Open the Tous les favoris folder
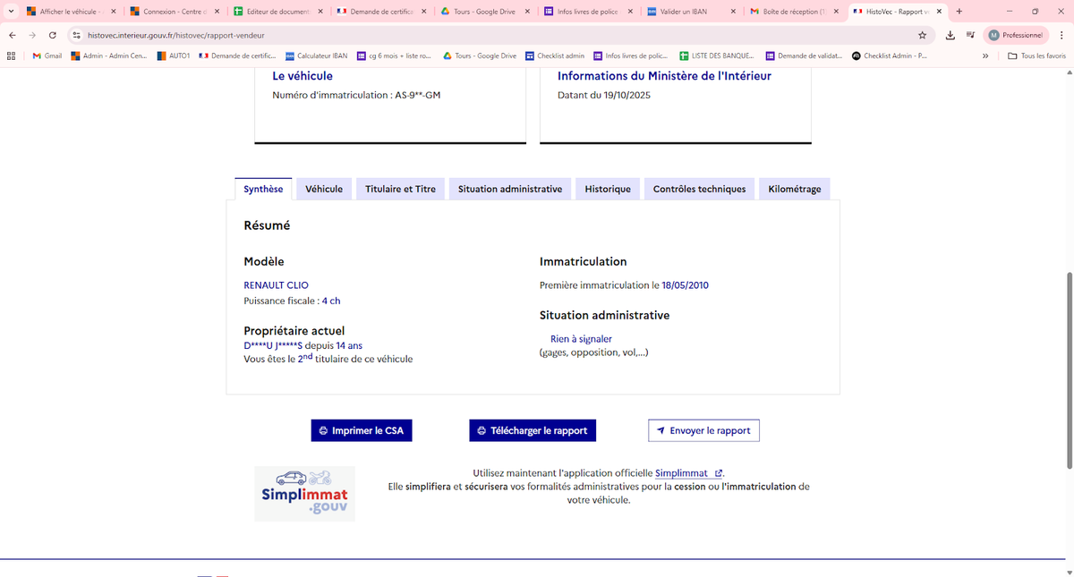Image resolution: width=1074 pixels, height=577 pixels. (x=1037, y=55)
